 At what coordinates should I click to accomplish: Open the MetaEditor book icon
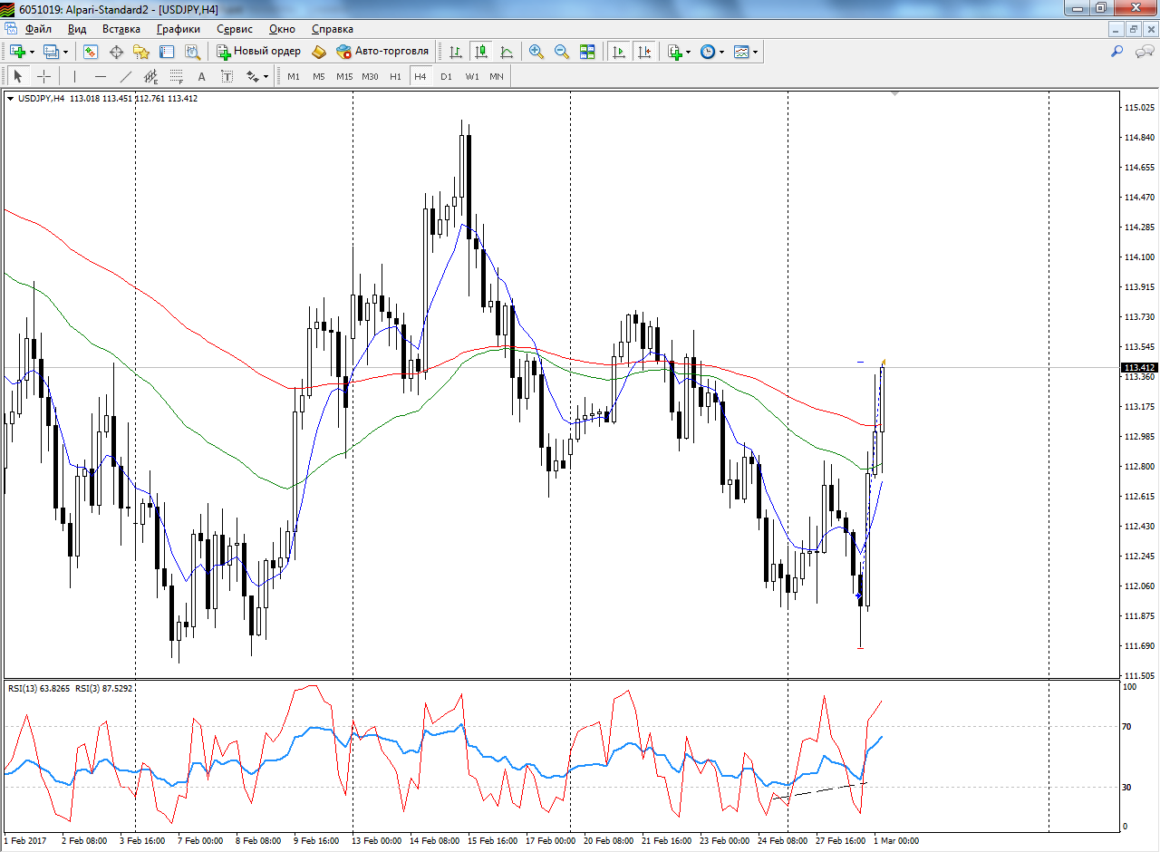tap(319, 52)
